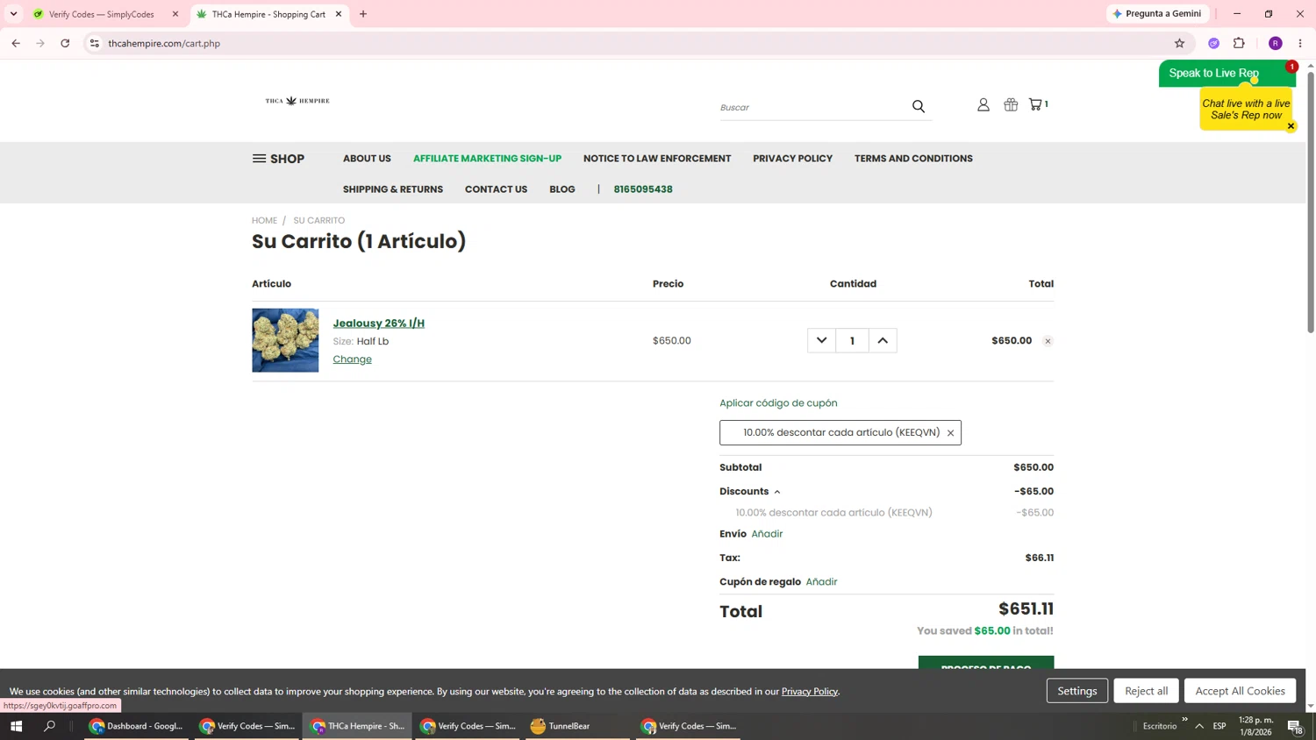Focus the Buscar search field
This screenshot has height=740, width=1316.
[x=812, y=107]
